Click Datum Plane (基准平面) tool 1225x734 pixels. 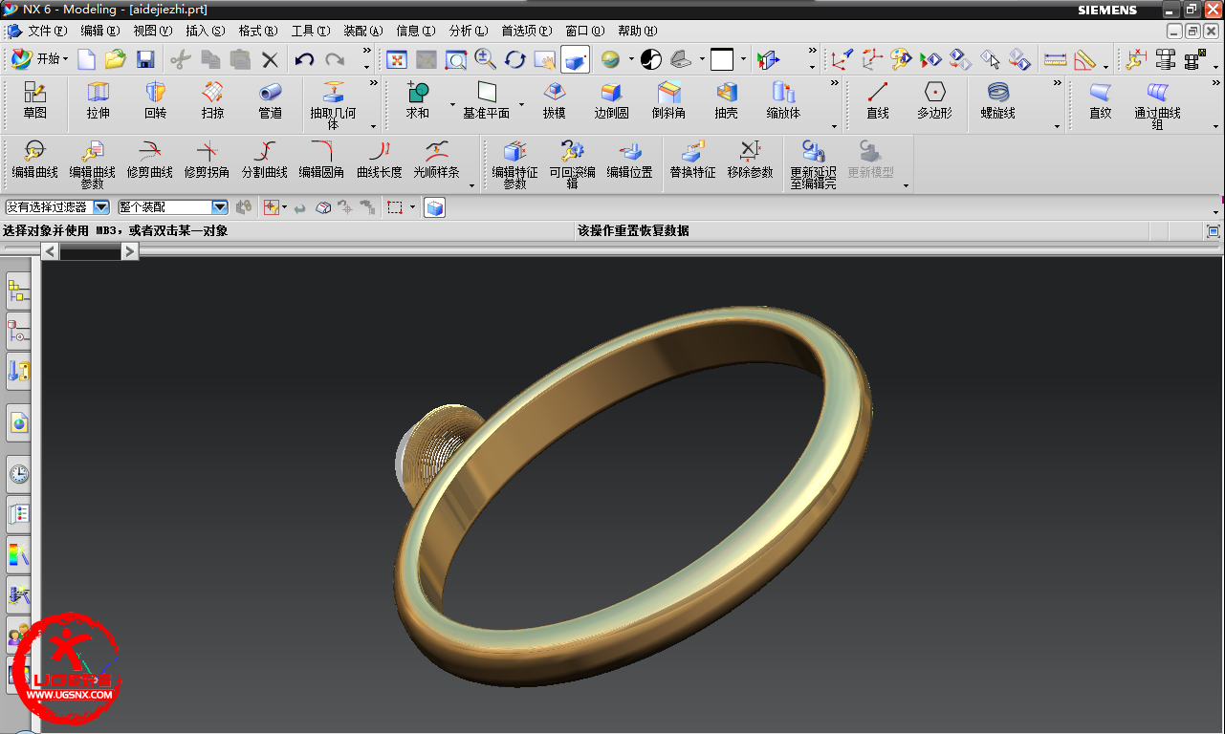487,101
